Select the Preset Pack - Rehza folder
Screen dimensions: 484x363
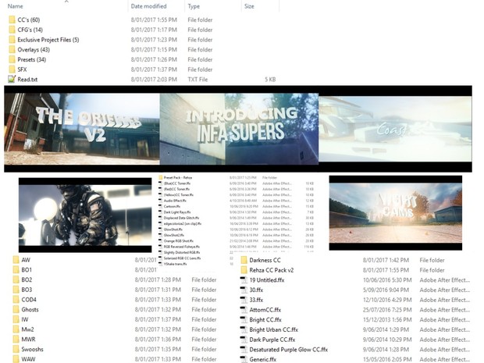[x=178, y=177]
